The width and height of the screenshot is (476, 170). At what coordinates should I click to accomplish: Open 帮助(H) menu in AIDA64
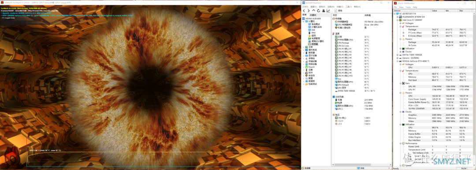click(x=357, y=7)
